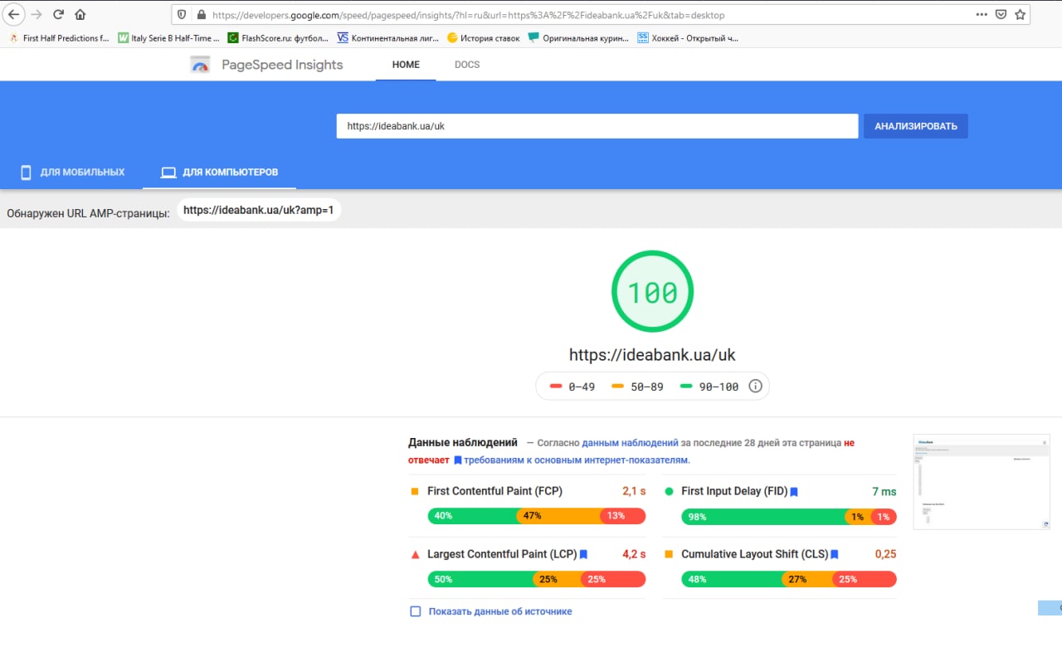This screenshot has height=647, width=1062.
Task: Open данным наблюдений link
Action: coord(631,443)
